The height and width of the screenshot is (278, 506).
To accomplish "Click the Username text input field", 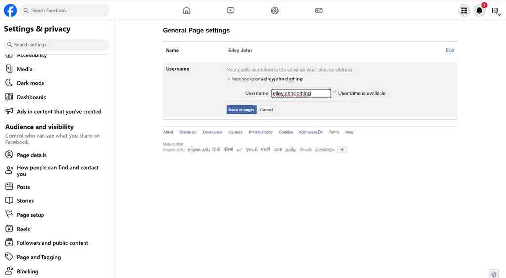I will 301,93.
